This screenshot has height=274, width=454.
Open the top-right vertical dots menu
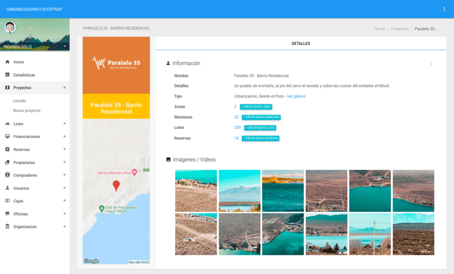pos(444,10)
